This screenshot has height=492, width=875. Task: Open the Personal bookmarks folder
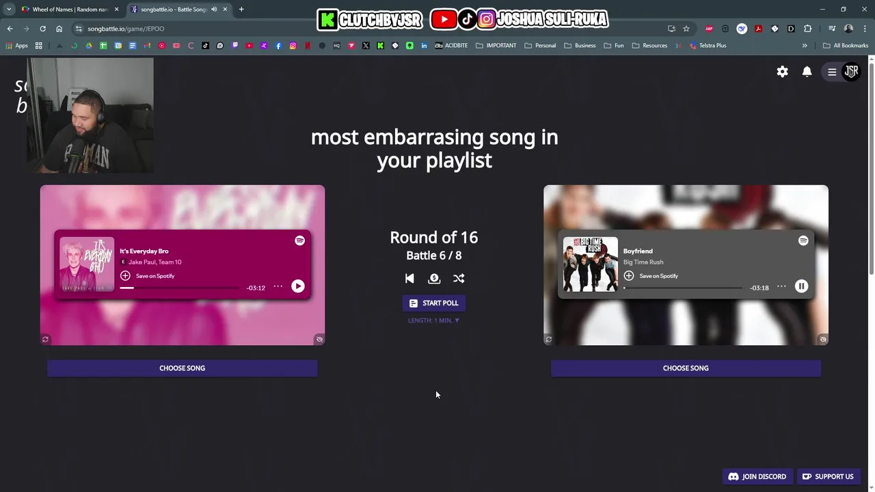pos(540,46)
